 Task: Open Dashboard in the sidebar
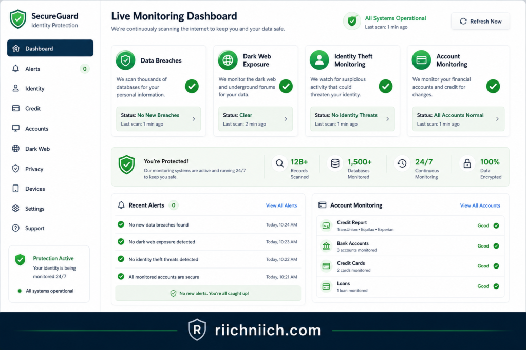tap(50, 48)
